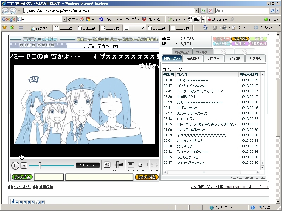Click the 次に送信 toolbar button
This screenshot has height=211, width=282.
tap(217, 19)
